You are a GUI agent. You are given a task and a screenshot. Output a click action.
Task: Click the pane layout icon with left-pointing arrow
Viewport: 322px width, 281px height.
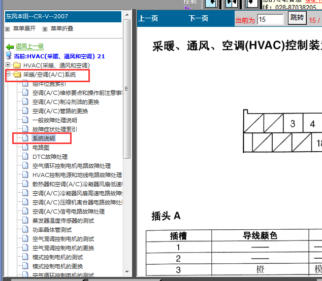(252, 3)
